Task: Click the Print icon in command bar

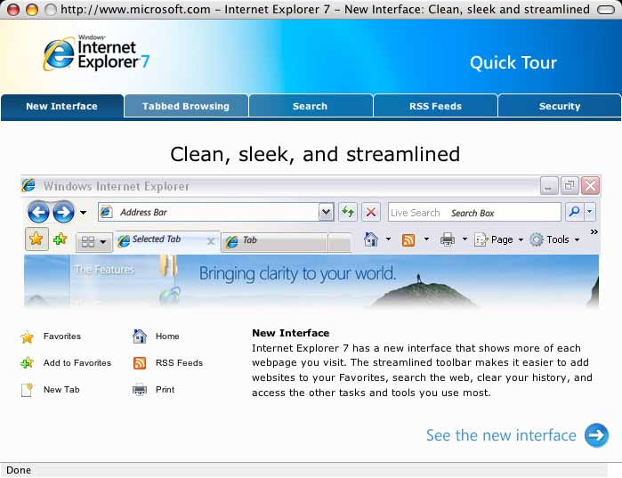Action: [448, 239]
